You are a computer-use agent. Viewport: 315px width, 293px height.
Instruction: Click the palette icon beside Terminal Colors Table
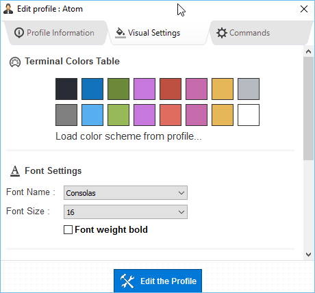click(x=15, y=62)
